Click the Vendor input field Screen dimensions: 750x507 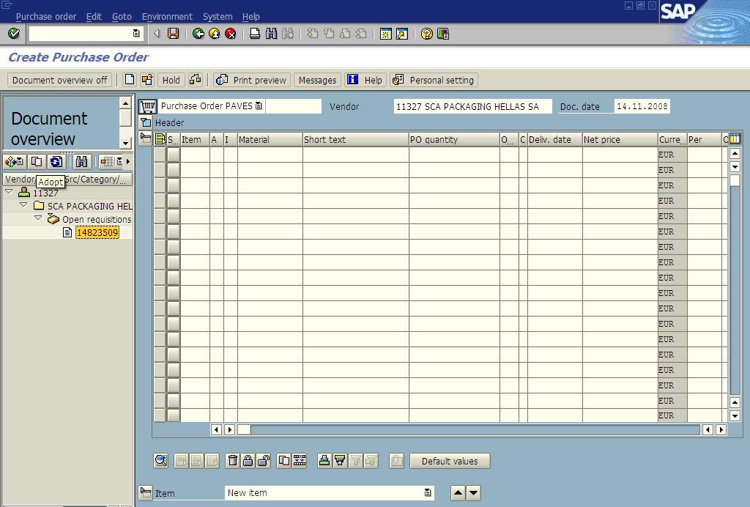[x=472, y=106]
